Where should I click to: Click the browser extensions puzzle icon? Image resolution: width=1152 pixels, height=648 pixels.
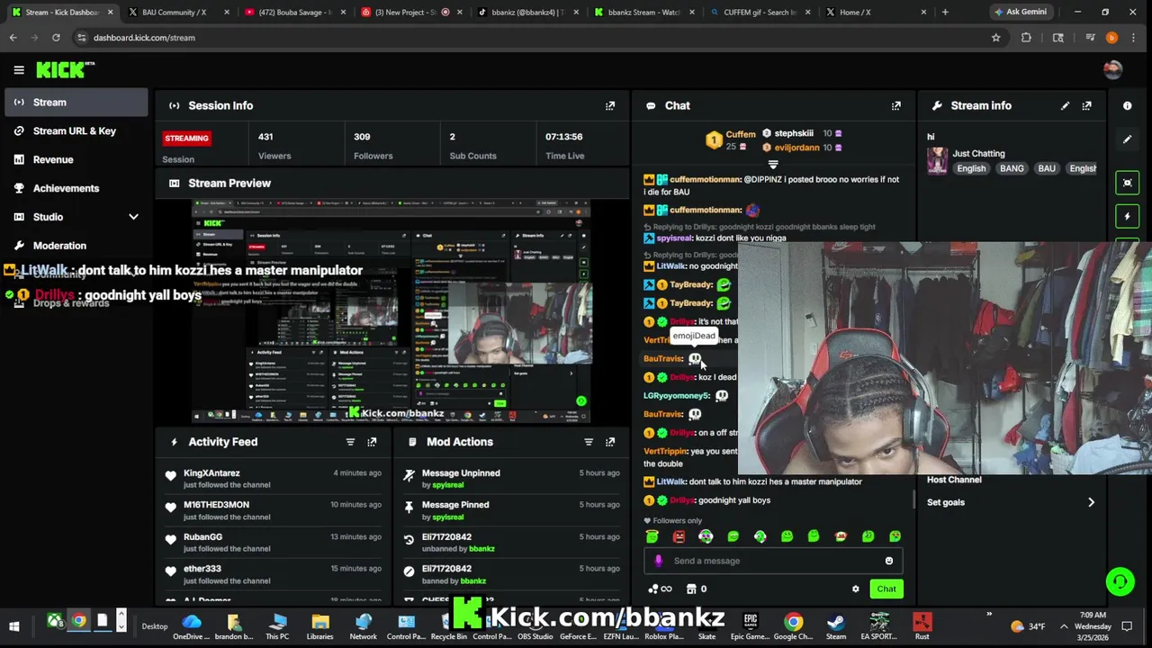point(1026,37)
